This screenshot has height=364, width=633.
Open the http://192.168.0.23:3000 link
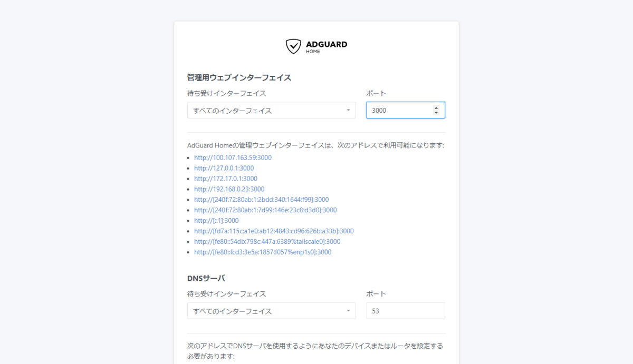point(229,189)
